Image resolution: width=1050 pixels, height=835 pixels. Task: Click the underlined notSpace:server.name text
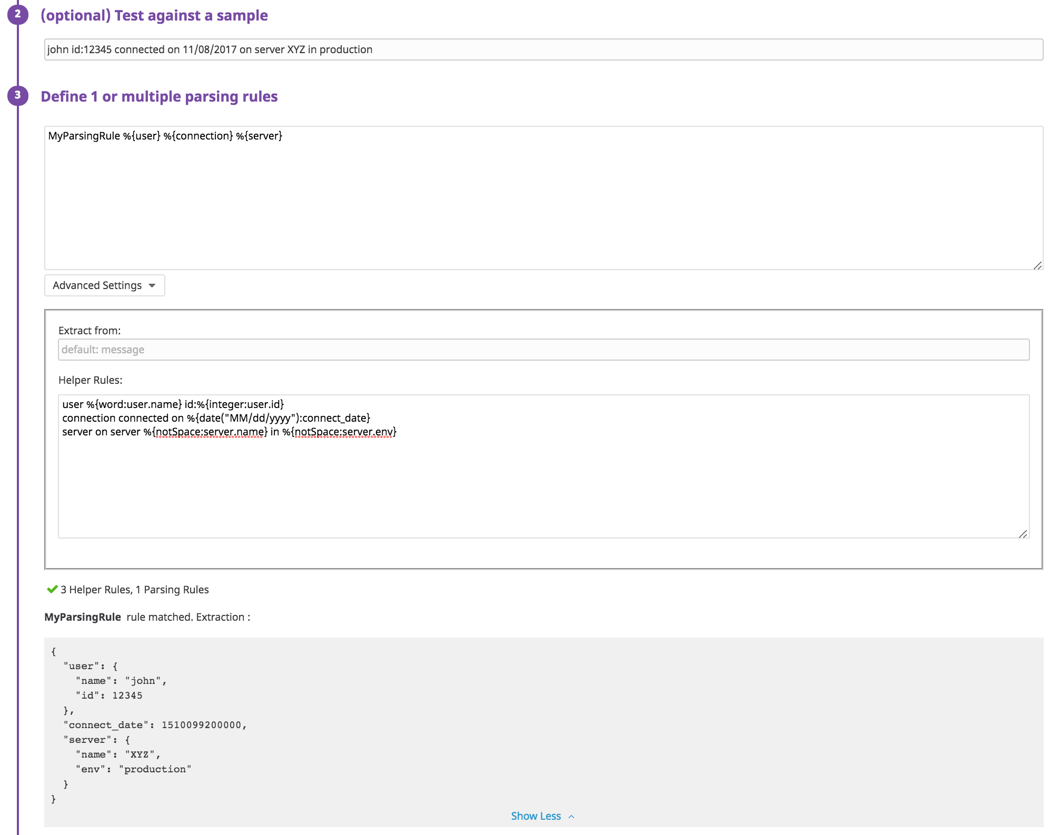click(210, 432)
